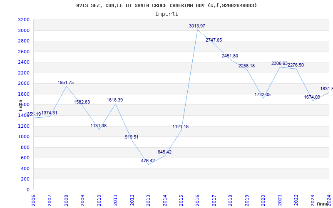Screen dimensions: 333x208
Task: Select the 1131.38 data label
Action: [x=99, y=126]
